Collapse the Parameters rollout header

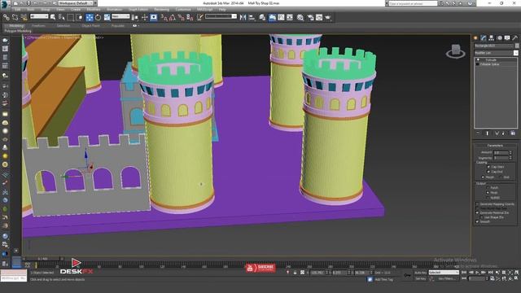495,146
